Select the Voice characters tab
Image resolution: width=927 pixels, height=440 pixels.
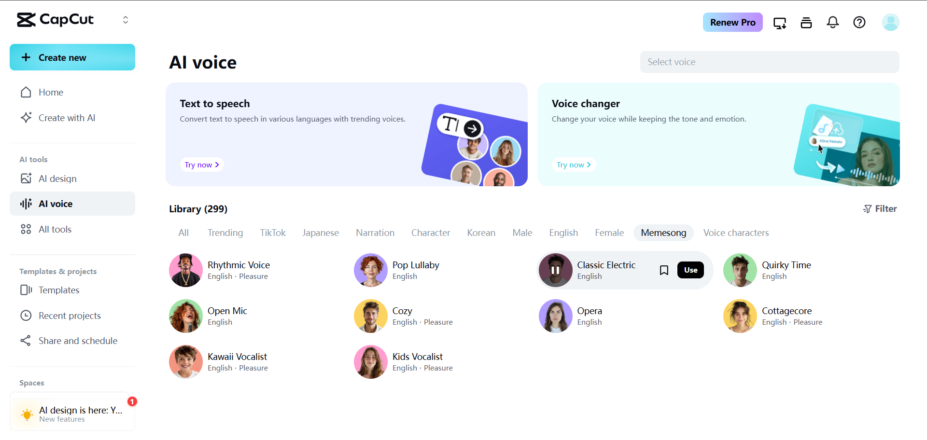736,233
